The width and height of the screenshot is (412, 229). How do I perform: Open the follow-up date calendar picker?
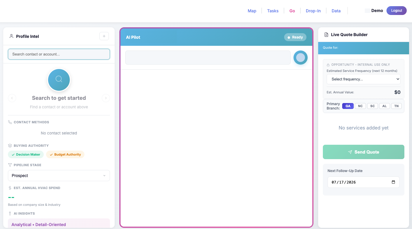393,182
